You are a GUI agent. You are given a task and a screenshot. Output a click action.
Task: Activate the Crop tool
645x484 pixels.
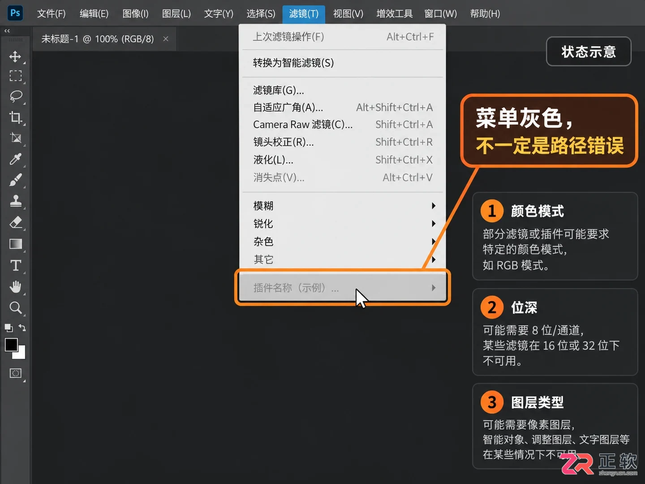[16, 117]
